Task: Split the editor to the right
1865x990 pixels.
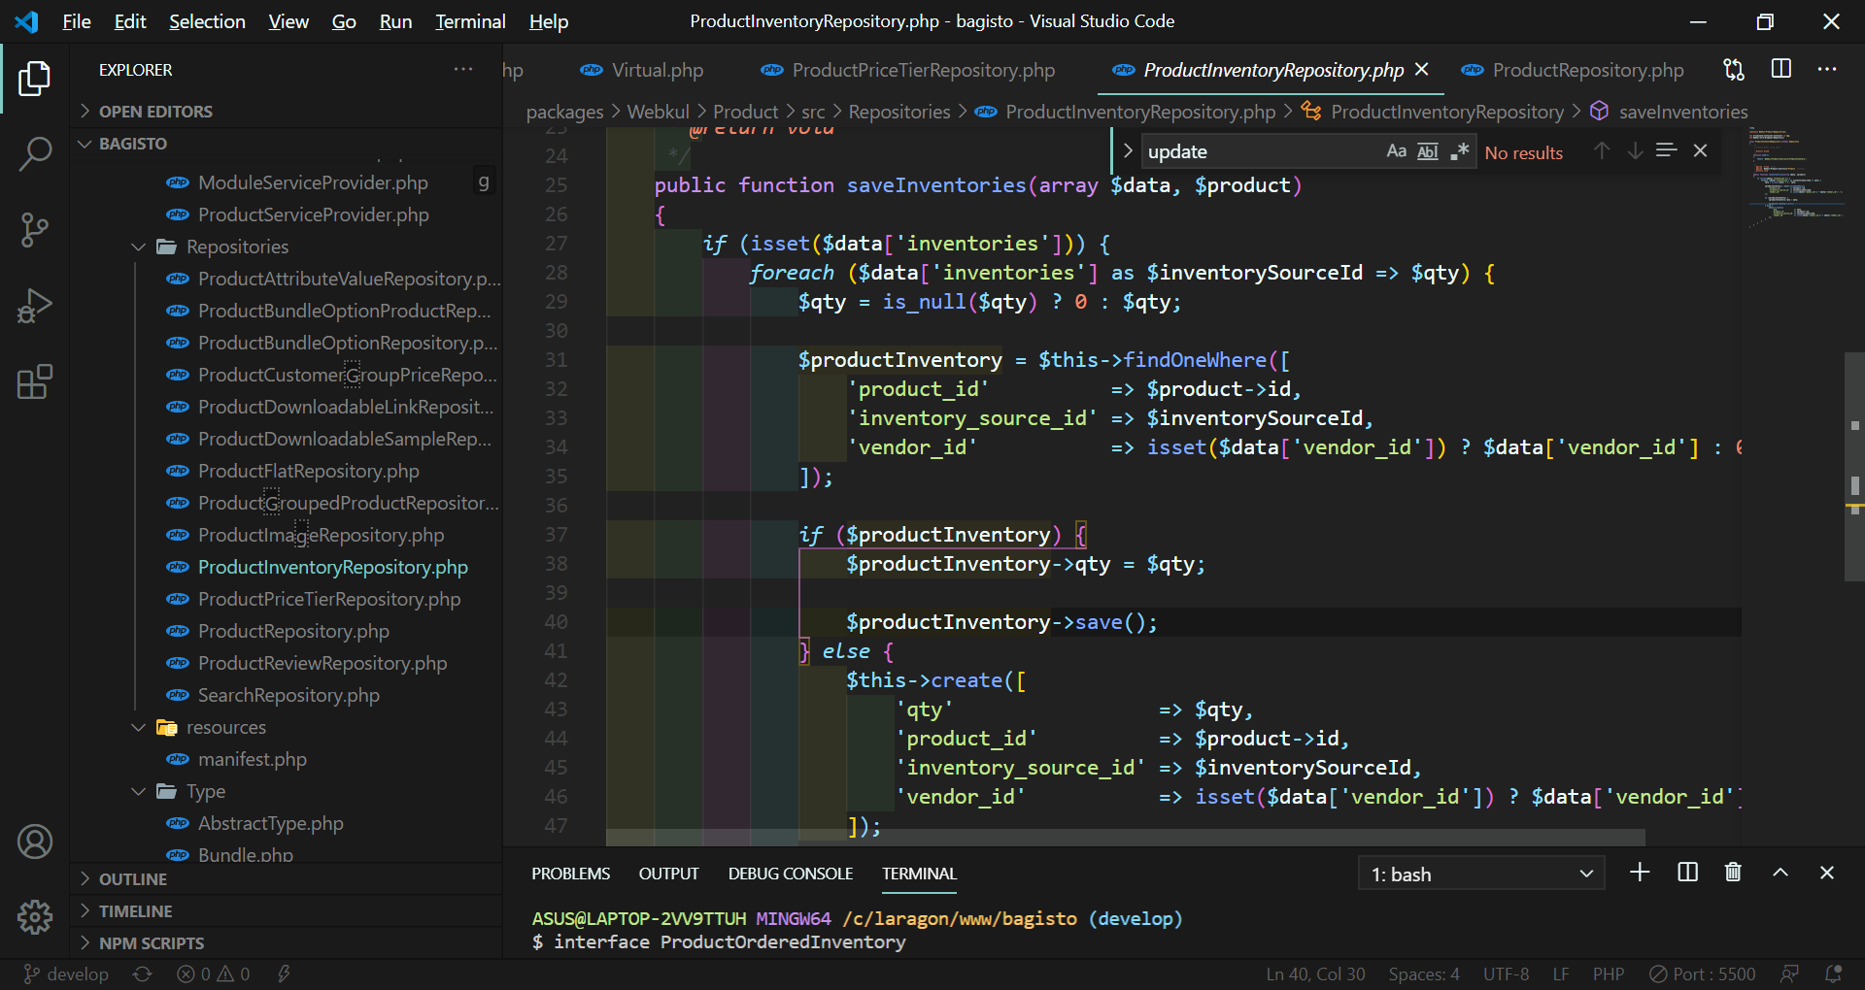Action: pyautogui.click(x=1781, y=69)
